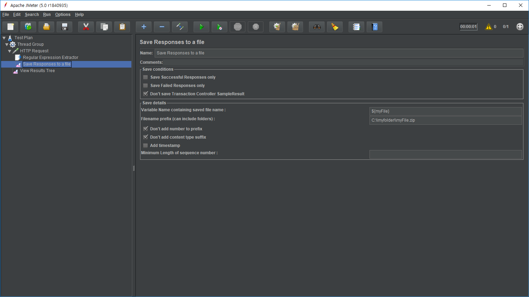The height and width of the screenshot is (297, 529).
Task: Open the Help menu
Action: [79, 15]
